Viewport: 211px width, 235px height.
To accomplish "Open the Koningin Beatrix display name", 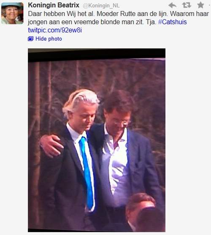I will [54, 5].
